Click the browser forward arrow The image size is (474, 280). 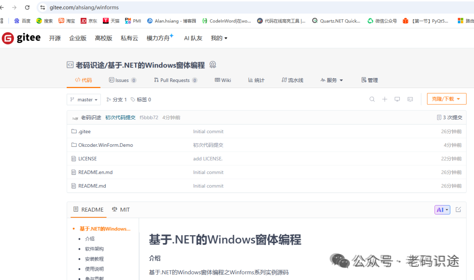(14, 7)
